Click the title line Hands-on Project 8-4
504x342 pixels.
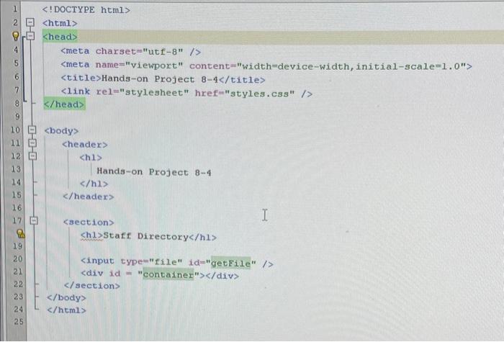(x=163, y=79)
